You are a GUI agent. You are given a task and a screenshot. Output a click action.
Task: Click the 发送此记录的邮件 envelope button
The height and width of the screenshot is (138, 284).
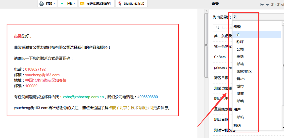pyautogui.click(x=96, y=4)
